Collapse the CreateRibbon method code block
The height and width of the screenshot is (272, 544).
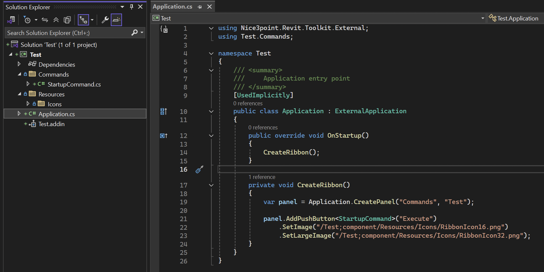211,185
